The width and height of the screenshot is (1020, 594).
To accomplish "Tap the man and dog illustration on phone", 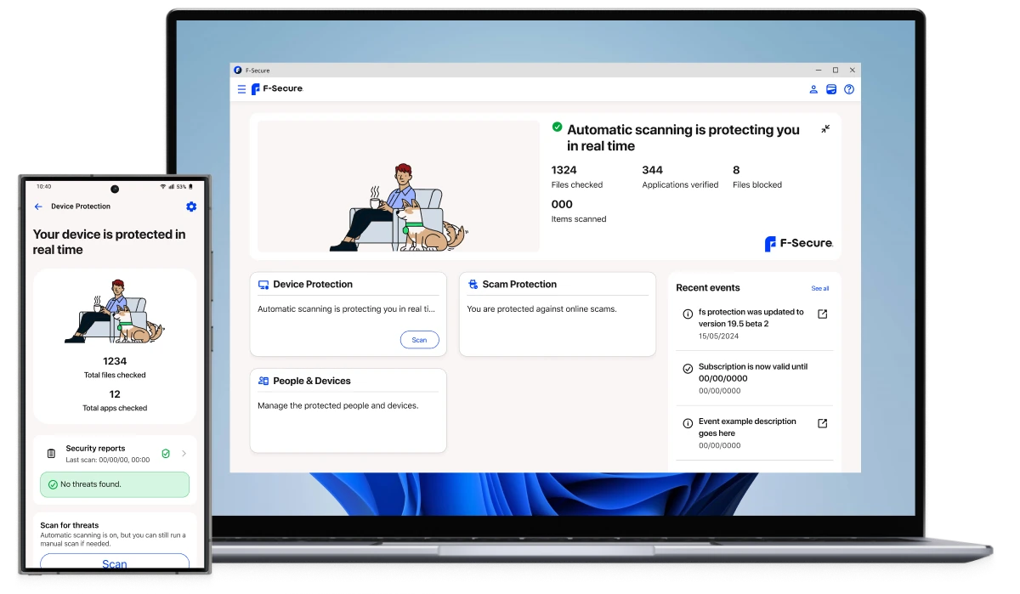I will point(115,312).
